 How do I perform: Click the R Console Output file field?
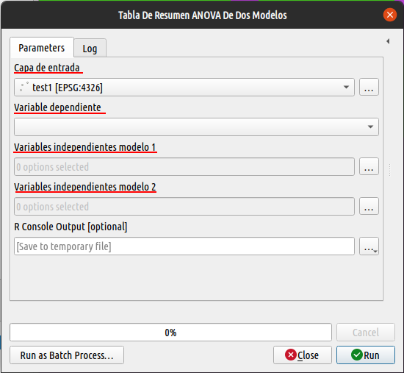(x=184, y=246)
